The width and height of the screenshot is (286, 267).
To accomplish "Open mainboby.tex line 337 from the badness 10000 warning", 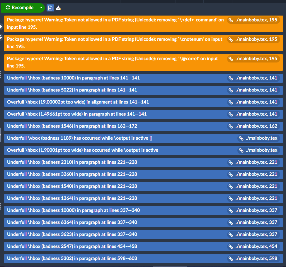I will pyautogui.click(x=254, y=210).
